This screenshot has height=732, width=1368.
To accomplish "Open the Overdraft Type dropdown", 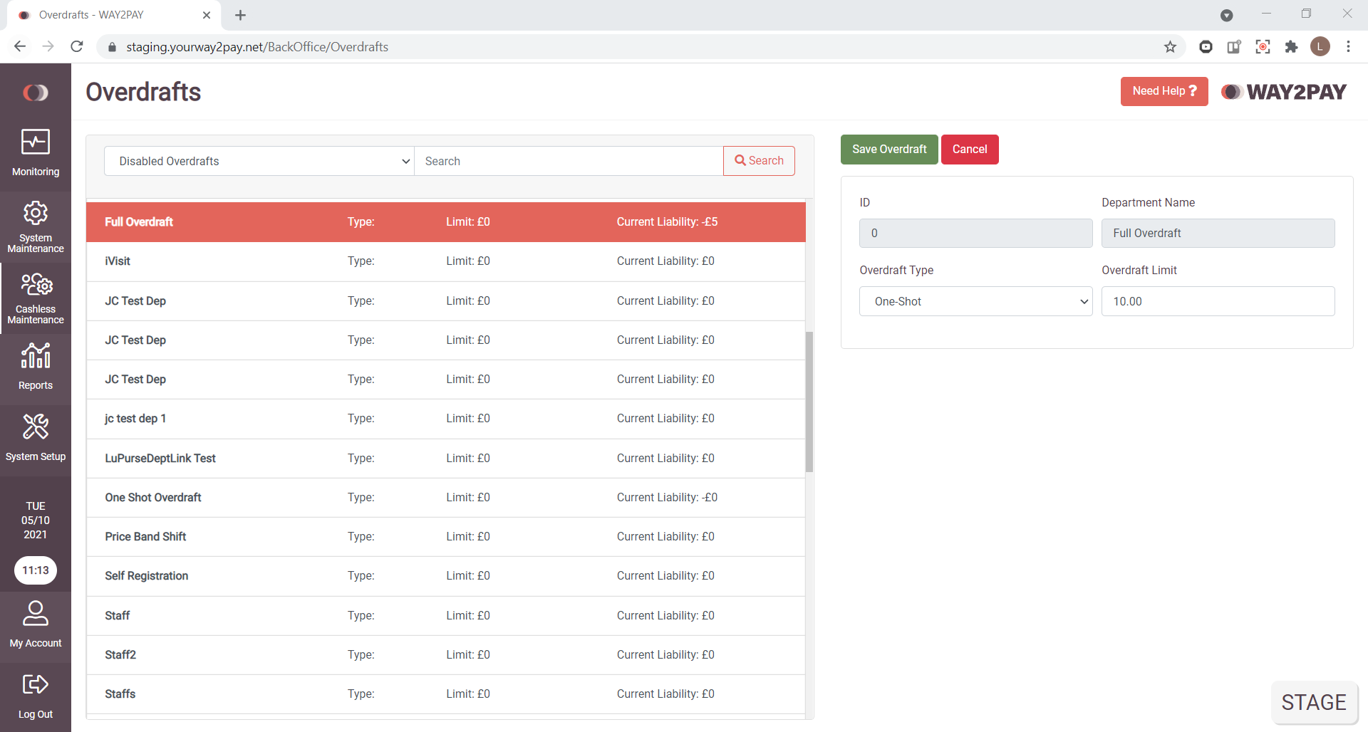I will coord(975,301).
